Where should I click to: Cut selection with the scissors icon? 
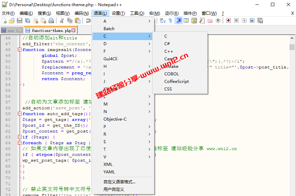(62, 21)
